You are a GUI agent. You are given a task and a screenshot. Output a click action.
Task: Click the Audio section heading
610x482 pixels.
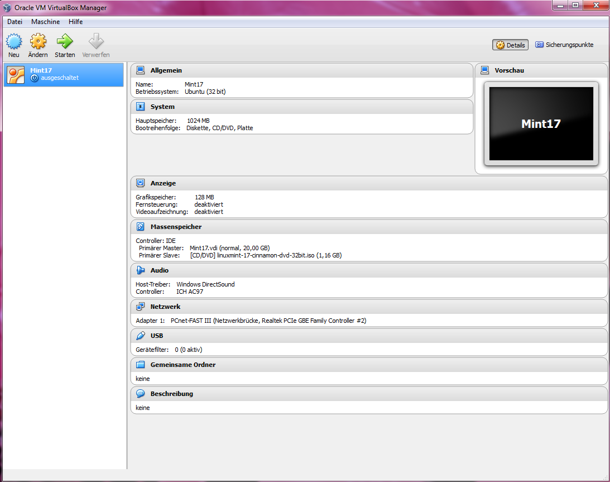pyautogui.click(x=160, y=270)
